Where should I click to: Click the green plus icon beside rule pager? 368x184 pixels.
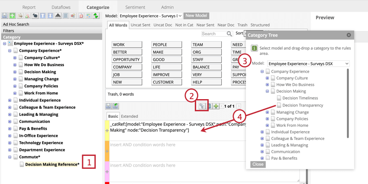coord(216,107)
